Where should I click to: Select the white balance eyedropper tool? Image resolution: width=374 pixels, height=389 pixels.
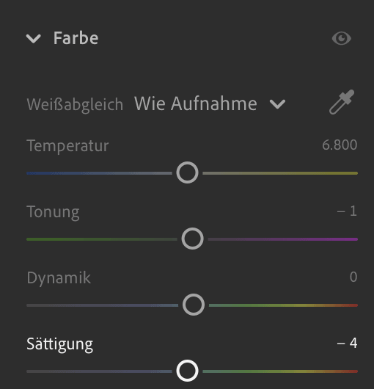pyautogui.click(x=342, y=102)
